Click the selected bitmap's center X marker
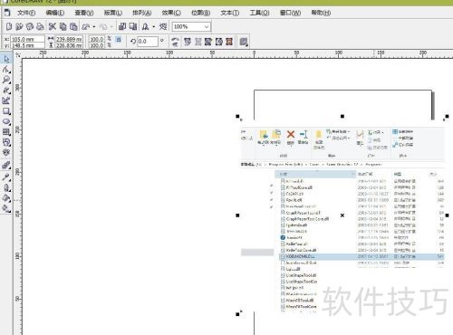The image size is (453, 335). [342, 215]
